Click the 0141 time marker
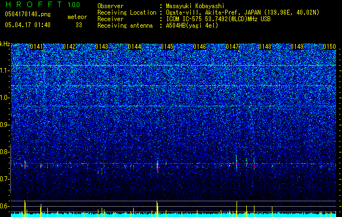342x217 pixels. click(x=36, y=47)
